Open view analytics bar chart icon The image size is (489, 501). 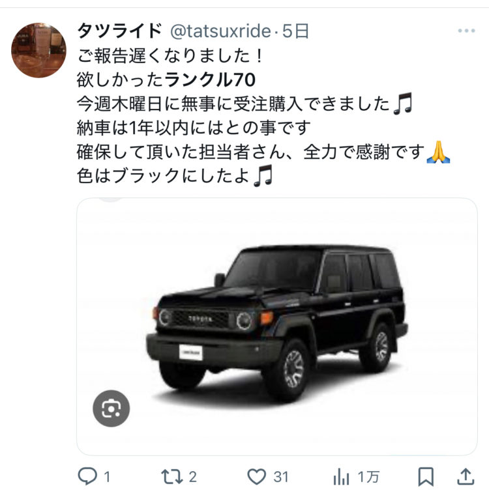pos(341,477)
